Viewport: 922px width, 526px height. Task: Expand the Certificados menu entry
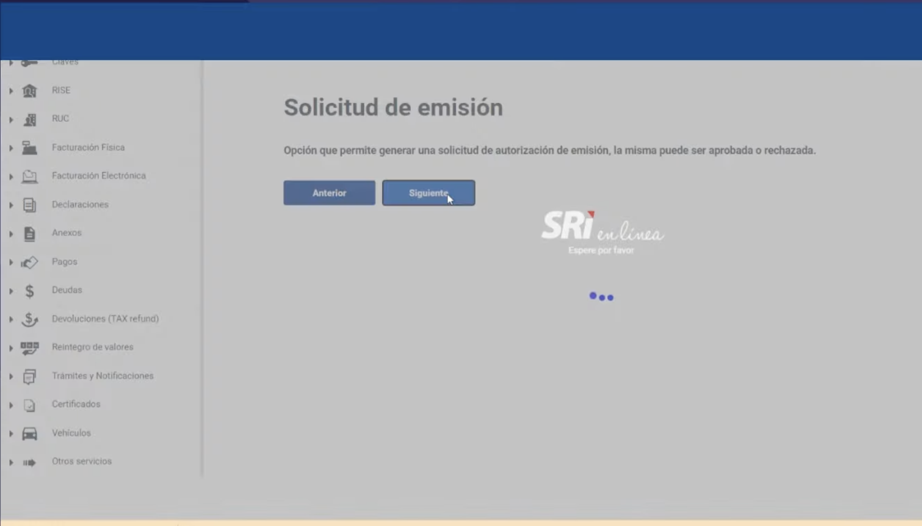pyautogui.click(x=76, y=404)
